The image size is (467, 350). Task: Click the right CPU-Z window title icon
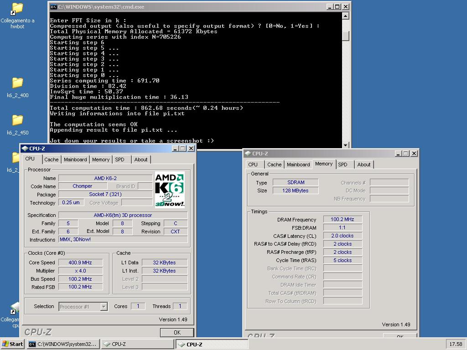coord(248,154)
